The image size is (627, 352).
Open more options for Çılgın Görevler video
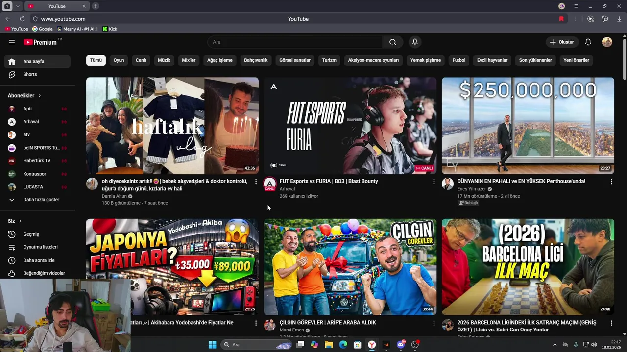coord(434,323)
